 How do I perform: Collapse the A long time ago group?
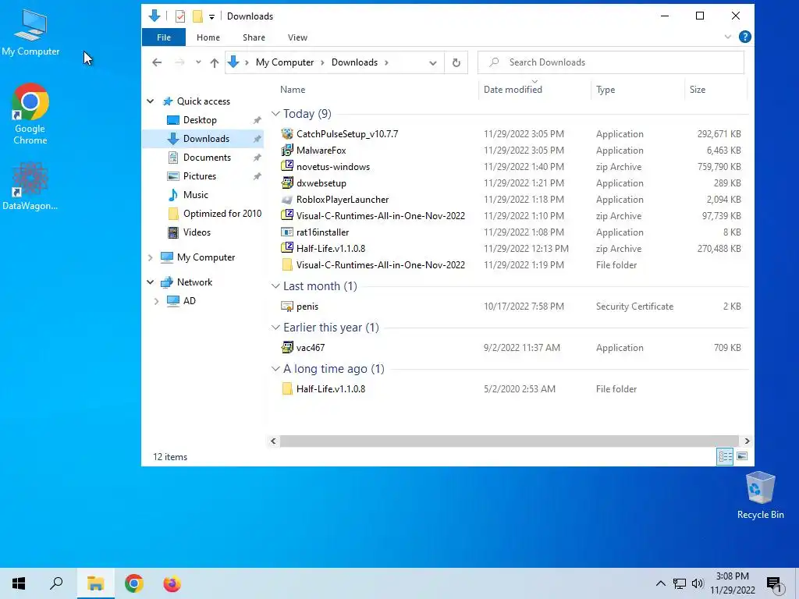tap(275, 368)
